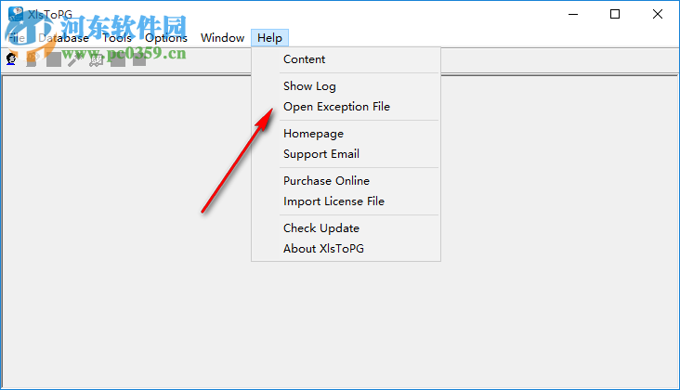Click the user login toolbar icon
Image resolution: width=680 pixels, height=390 pixels.
click(x=11, y=58)
